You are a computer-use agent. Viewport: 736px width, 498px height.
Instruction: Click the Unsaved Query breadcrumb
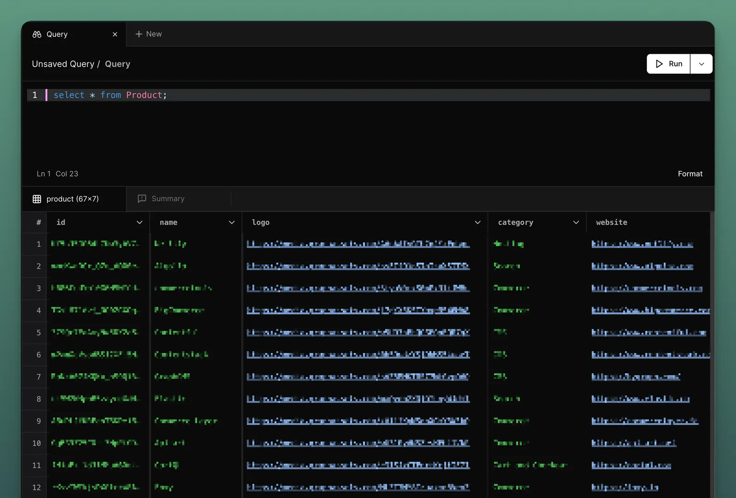[63, 64]
